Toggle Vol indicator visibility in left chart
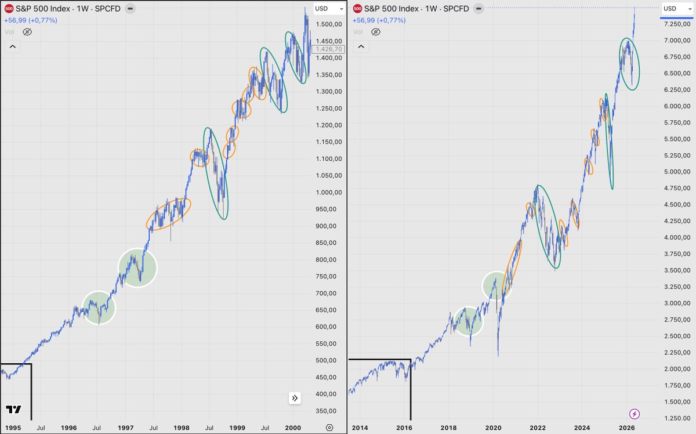Screen dimensions: 696x434 point(27,32)
